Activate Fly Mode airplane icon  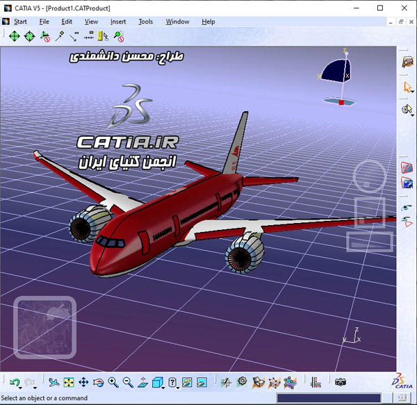pyautogui.click(x=54, y=382)
